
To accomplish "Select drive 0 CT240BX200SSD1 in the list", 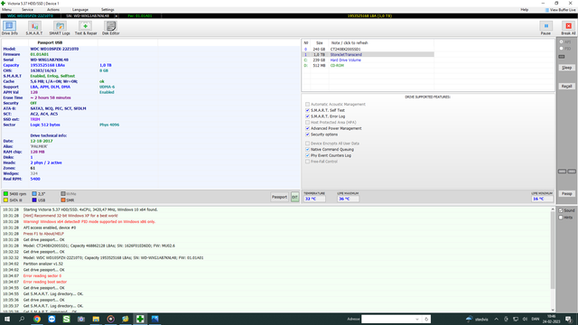I will pyautogui.click(x=368, y=49).
